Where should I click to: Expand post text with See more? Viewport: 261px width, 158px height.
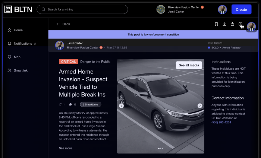[x=65, y=148]
